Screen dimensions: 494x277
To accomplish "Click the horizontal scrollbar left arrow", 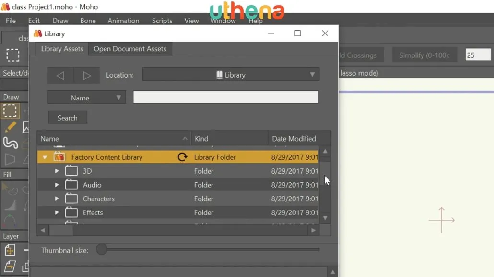I will point(43,230).
